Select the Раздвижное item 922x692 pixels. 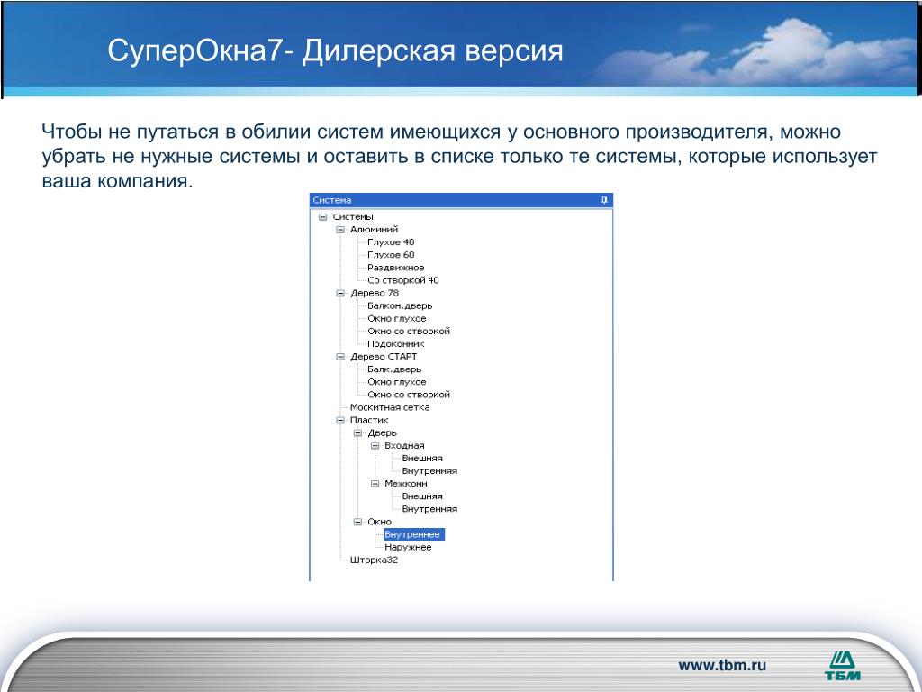(x=396, y=268)
